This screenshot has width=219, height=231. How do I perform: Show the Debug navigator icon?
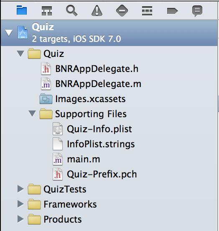click(x=147, y=11)
